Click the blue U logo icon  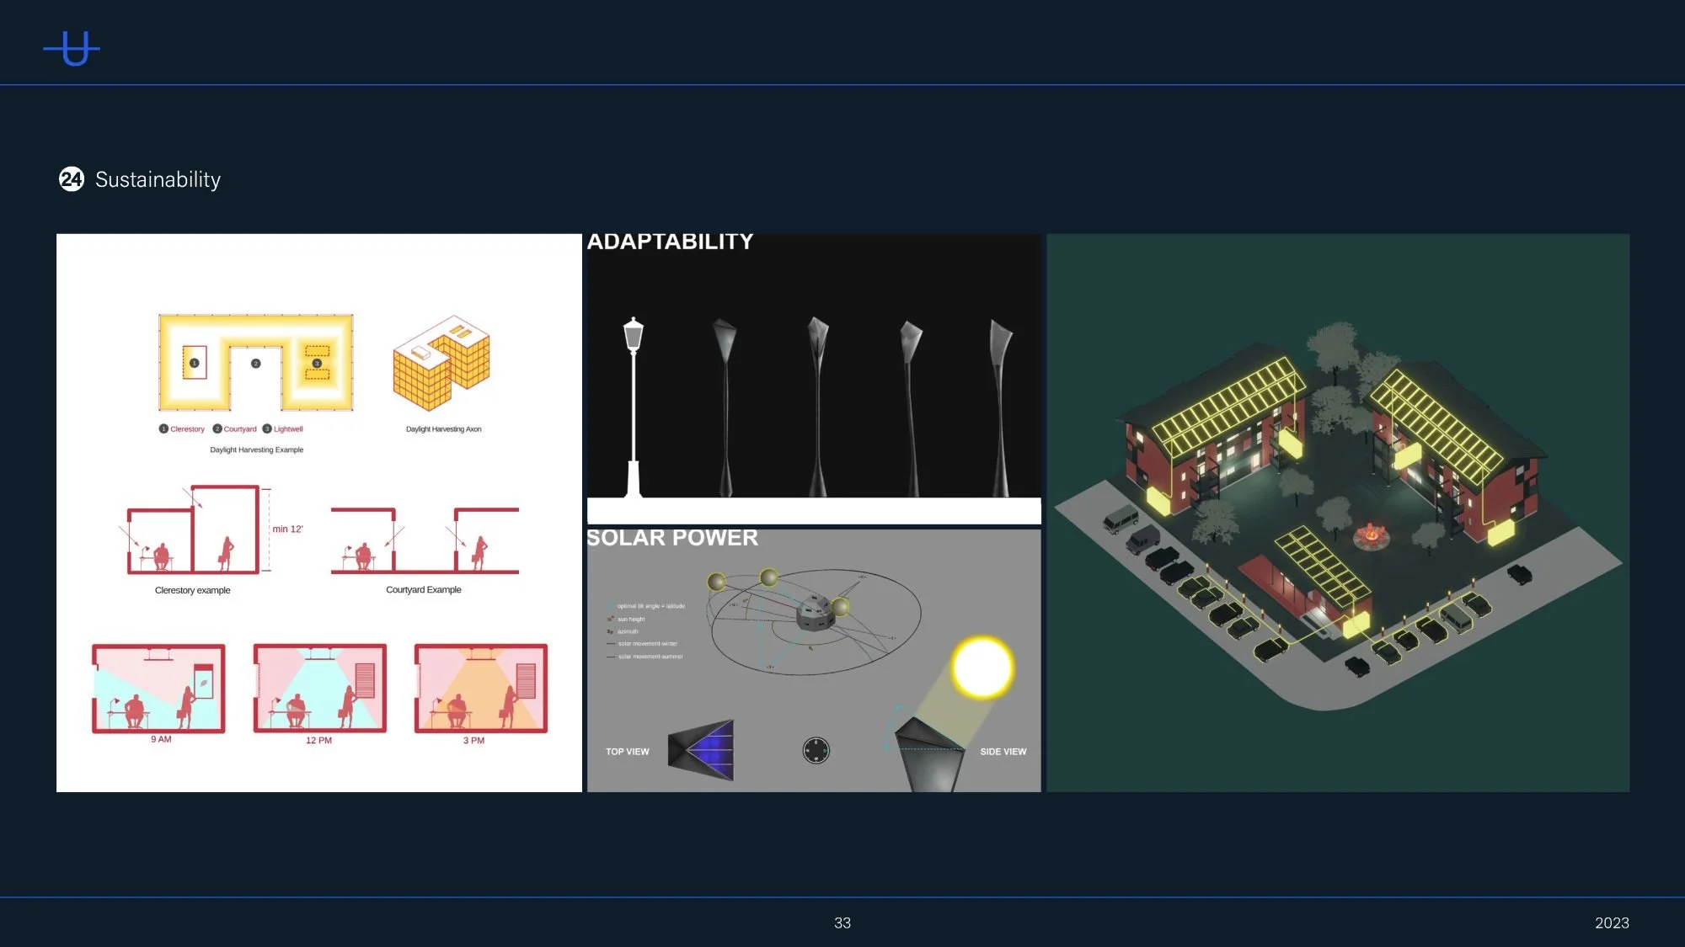click(x=72, y=49)
